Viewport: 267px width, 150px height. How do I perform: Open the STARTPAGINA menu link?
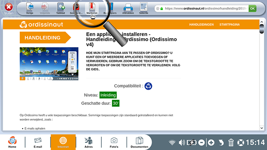[229, 25]
